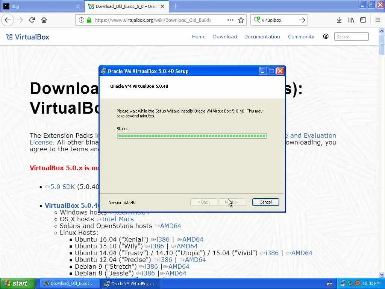The image size is (385, 289).
Task: Open the Community nav item
Action: click(x=301, y=37)
